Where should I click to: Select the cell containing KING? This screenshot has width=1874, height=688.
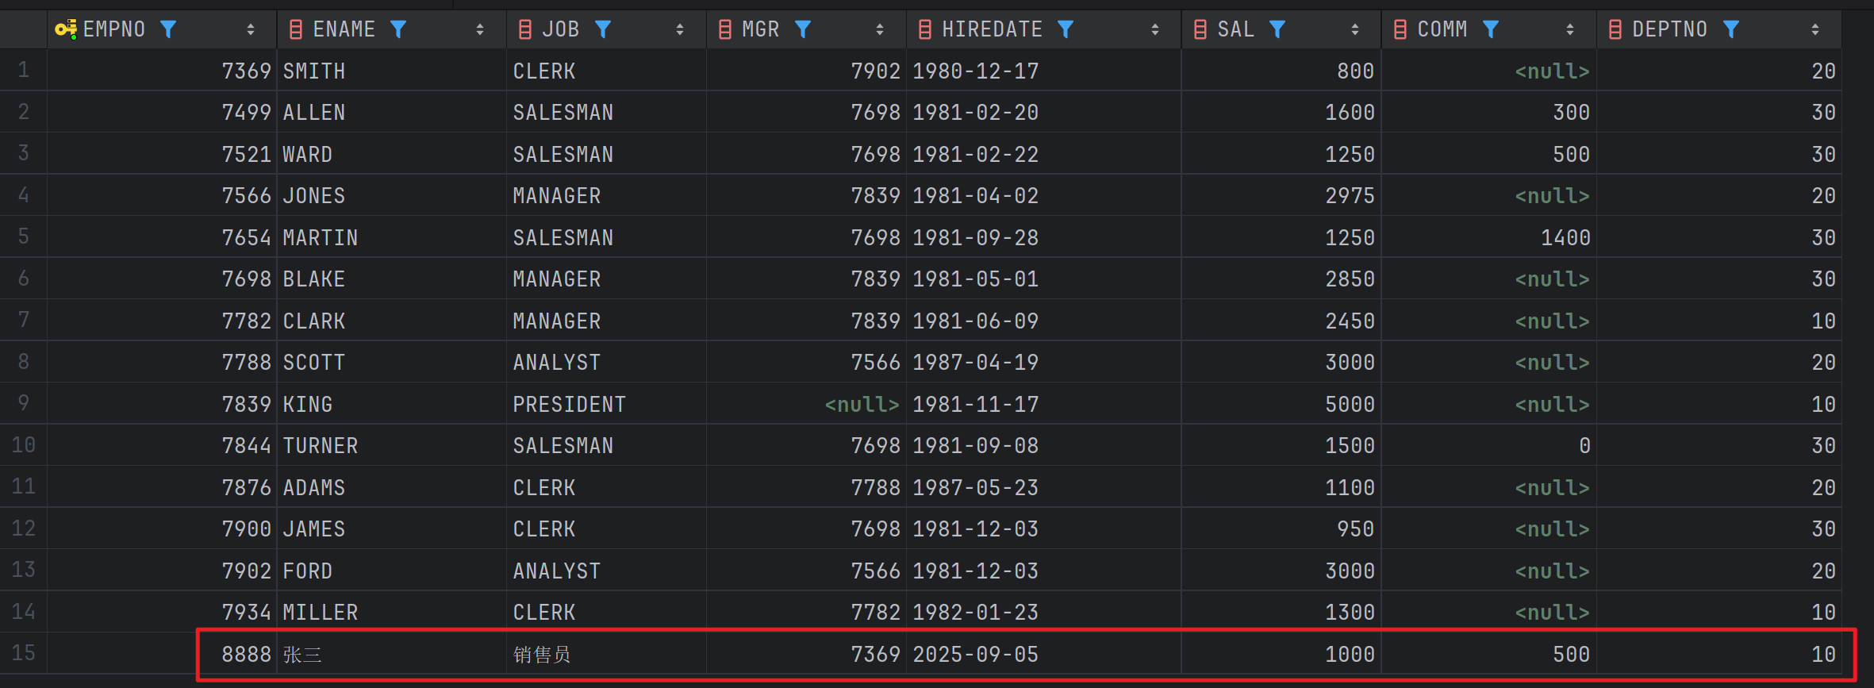click(x=308, y=405)
